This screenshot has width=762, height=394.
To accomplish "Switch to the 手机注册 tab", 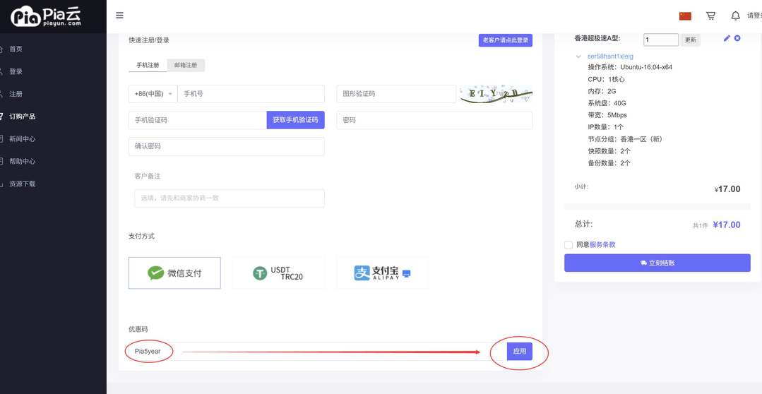I will 148,65.
